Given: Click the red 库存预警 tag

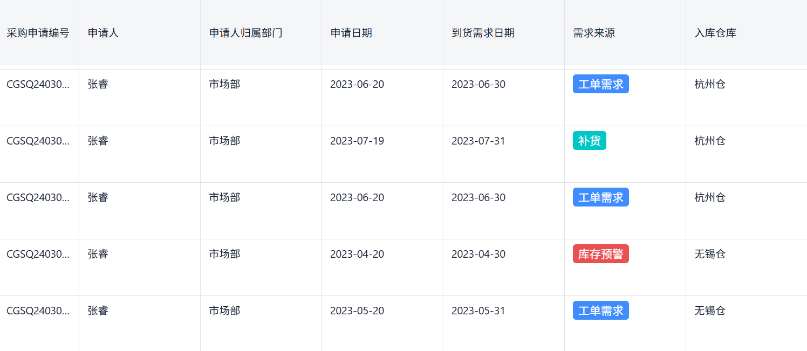Looking at the screenshot, I should (x=600, y=254).
